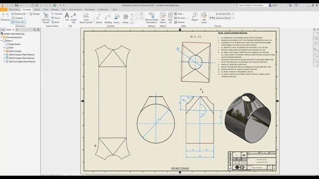The width and height of the screenshot is (319, 179).
Task: Add a new browser panel tab
Action: [17, 30]
